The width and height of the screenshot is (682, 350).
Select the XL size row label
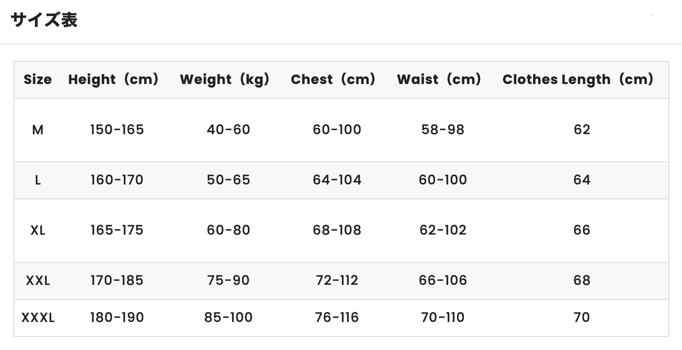point(38,230)
